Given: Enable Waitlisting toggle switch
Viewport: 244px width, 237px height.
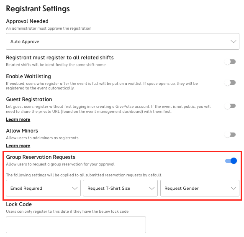Looking at the screenshot, I should click(x=230, y=83).
